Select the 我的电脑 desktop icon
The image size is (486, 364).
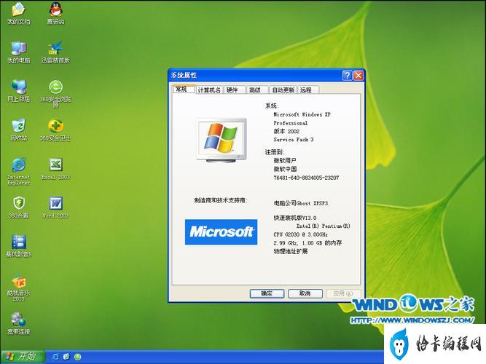click(19, 52)
